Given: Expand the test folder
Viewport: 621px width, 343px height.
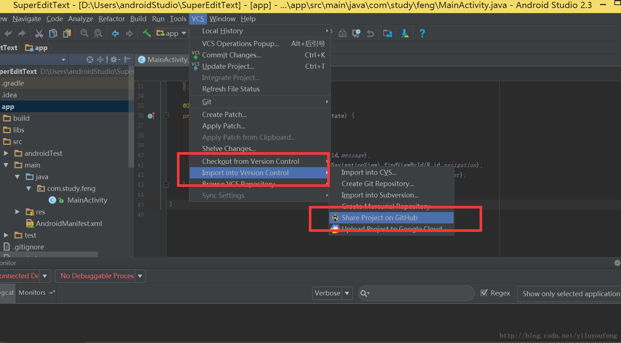Looking at the screenshot, I should (x=6, y=235).
